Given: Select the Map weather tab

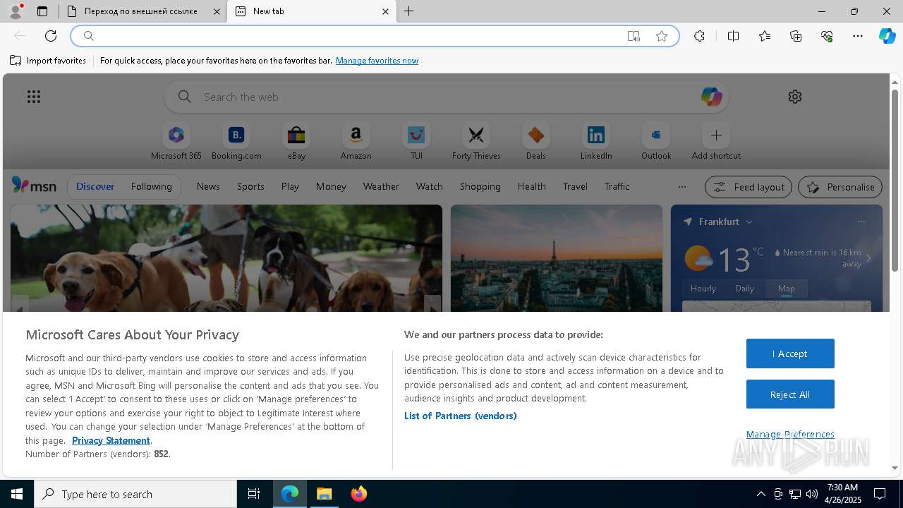Looking at the screenshot, I should [787, 288].
